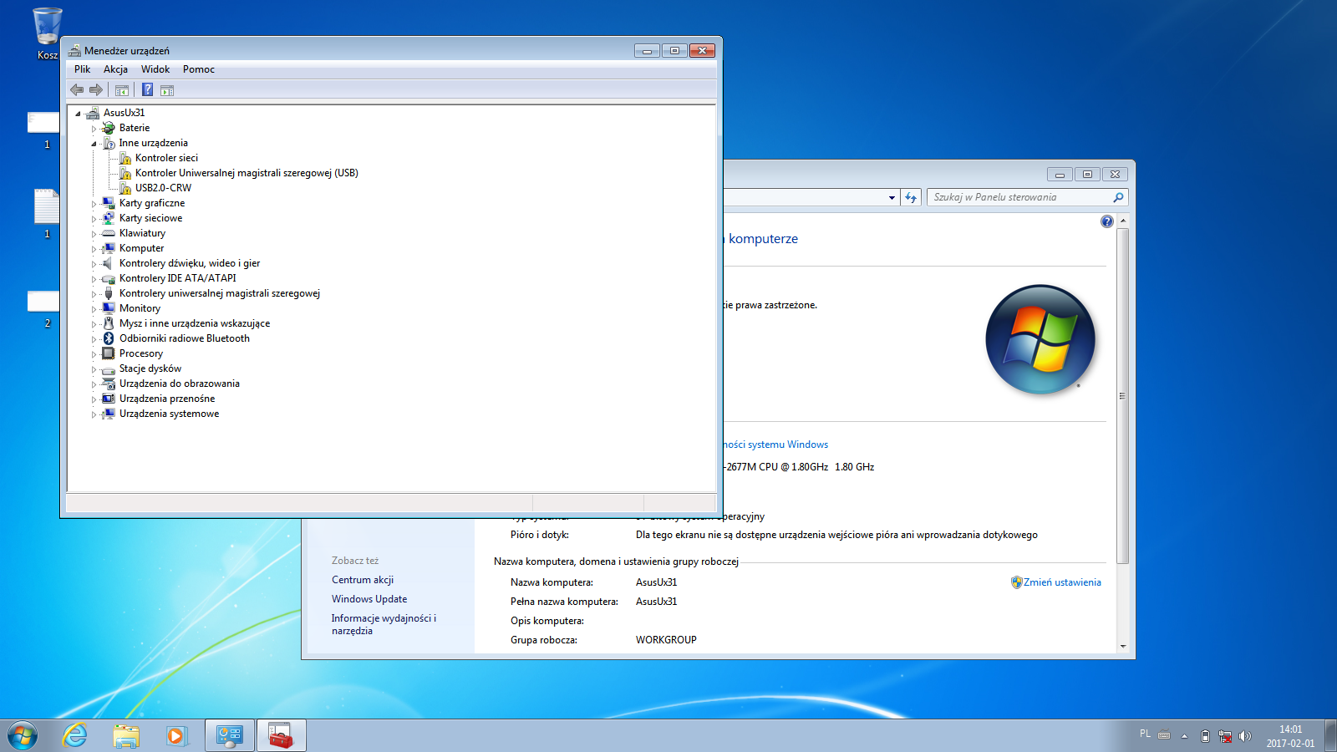This screenshot has height=752, width=1337.
Task: Click the PL language indicator in taskbar
Action: click(x=1145, y=734)
